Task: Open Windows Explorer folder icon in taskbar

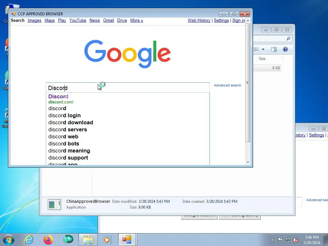Action: [x=88, y=240]
